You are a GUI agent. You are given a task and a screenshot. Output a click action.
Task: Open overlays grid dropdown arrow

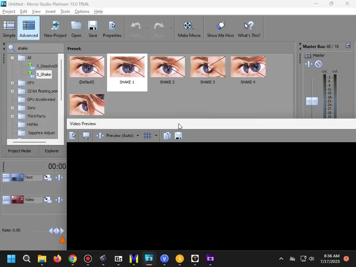point(156,136)
